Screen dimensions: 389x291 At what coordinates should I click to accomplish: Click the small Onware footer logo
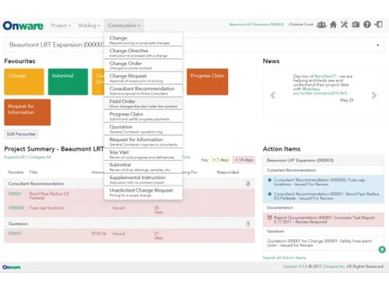click(x=12, y=267)
